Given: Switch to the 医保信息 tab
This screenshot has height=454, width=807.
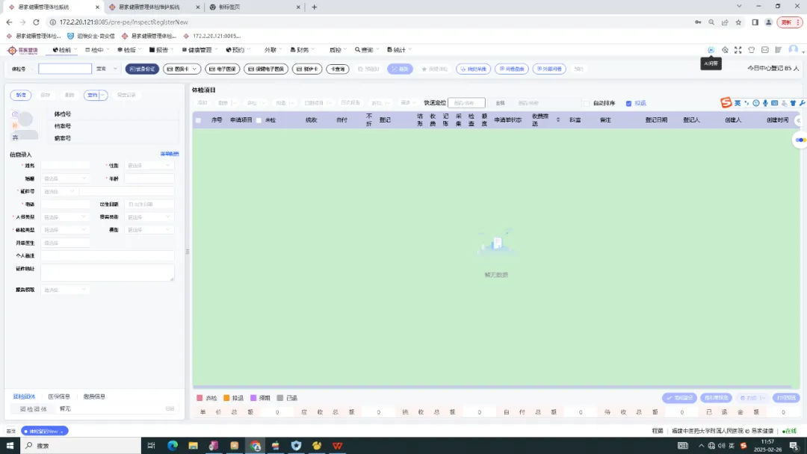Looking at the screenshot, I should [59, 397].
